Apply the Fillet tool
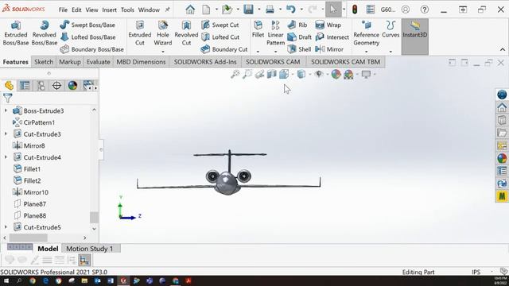 pyautogui.click(x=258, y=29)
